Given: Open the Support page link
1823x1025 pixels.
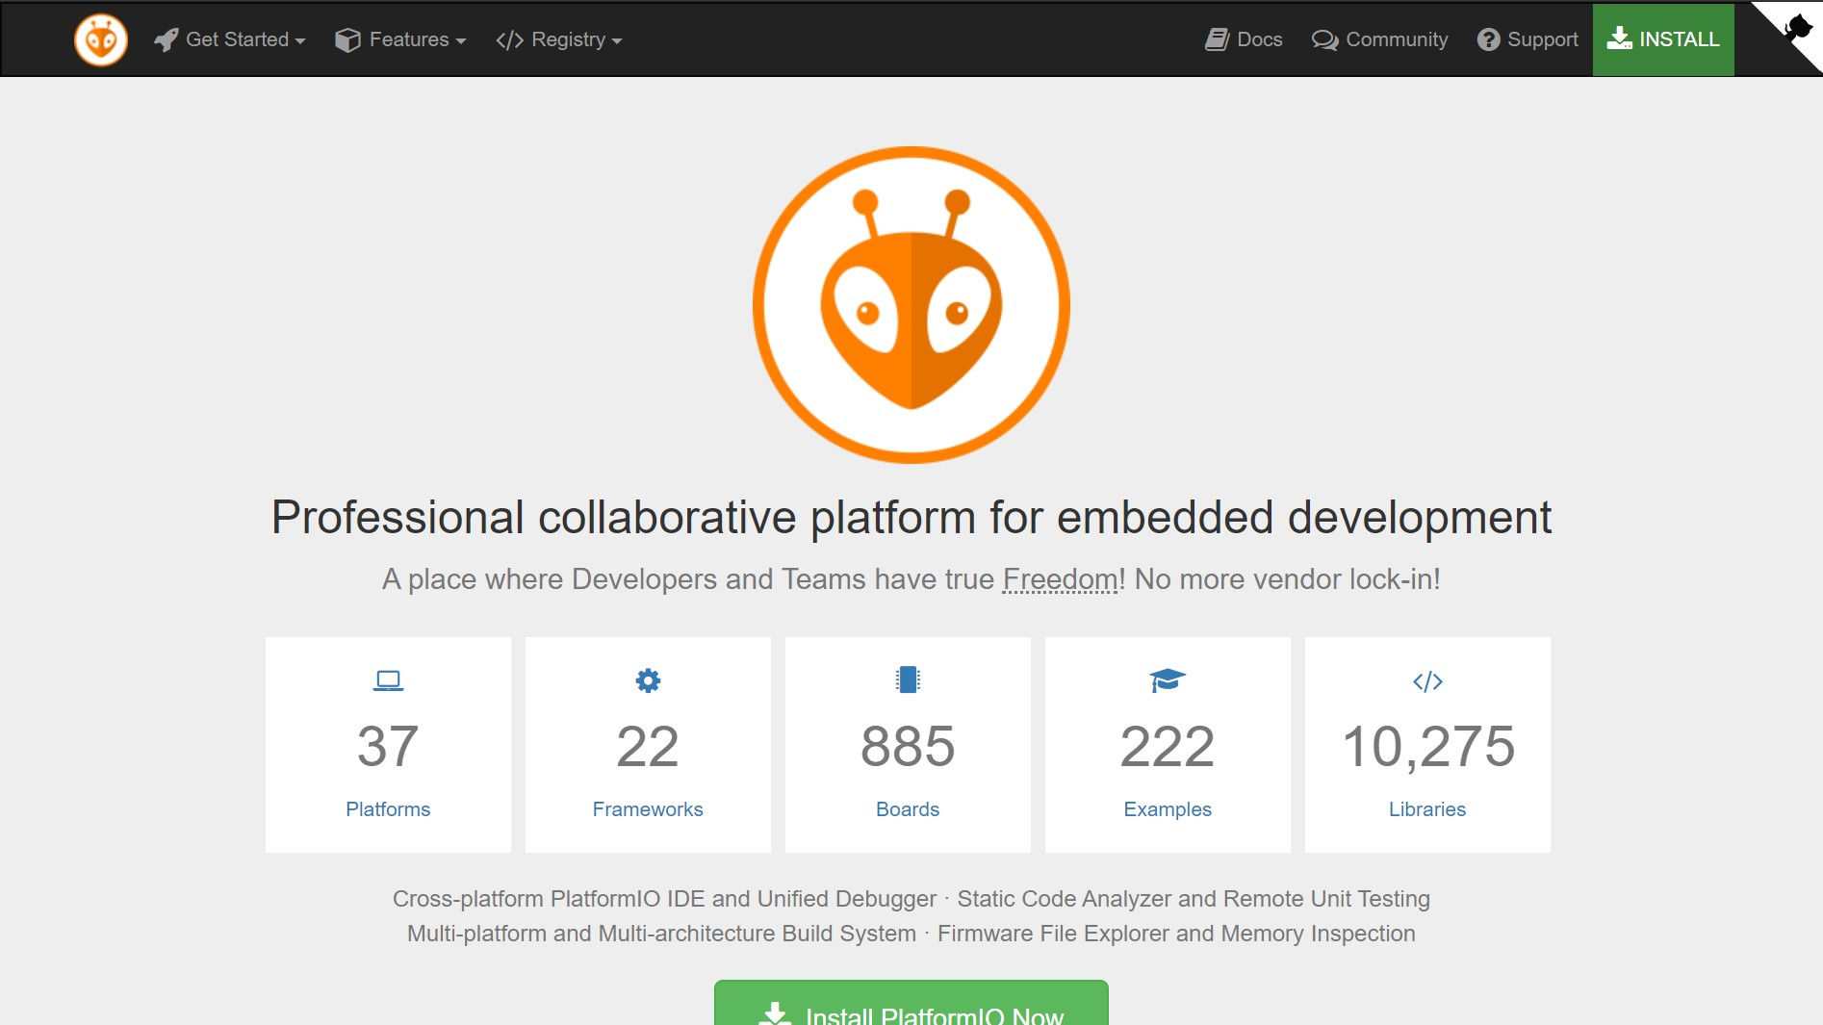Looking at the screenshot, I should point(1528,39).
